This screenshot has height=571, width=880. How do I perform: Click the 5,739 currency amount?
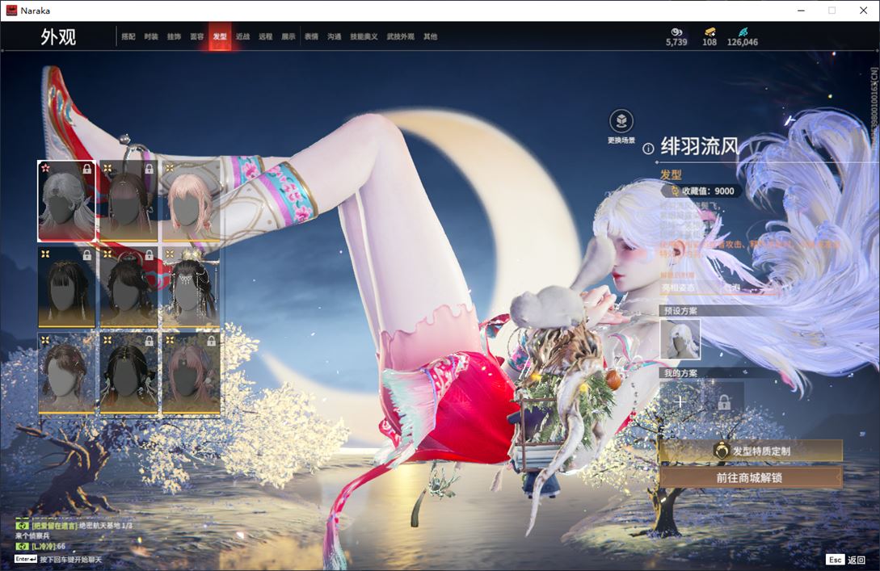676,42
